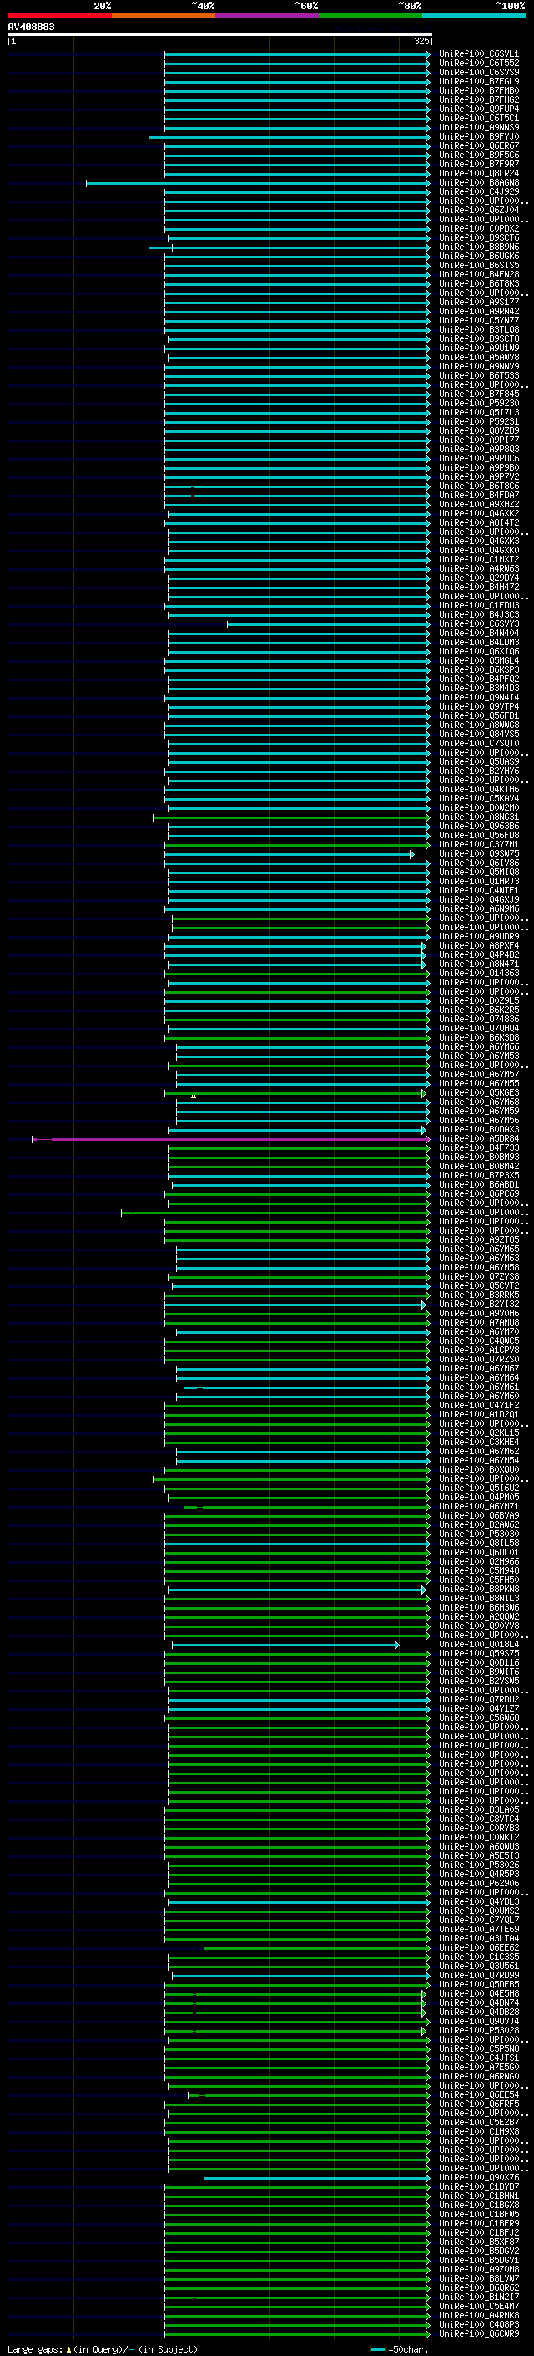This screenshot has width=534, height=2356.
Task: Open hit UniRef100_B9FYJ0
Action: pyautogui.click(x=478, y=136)
